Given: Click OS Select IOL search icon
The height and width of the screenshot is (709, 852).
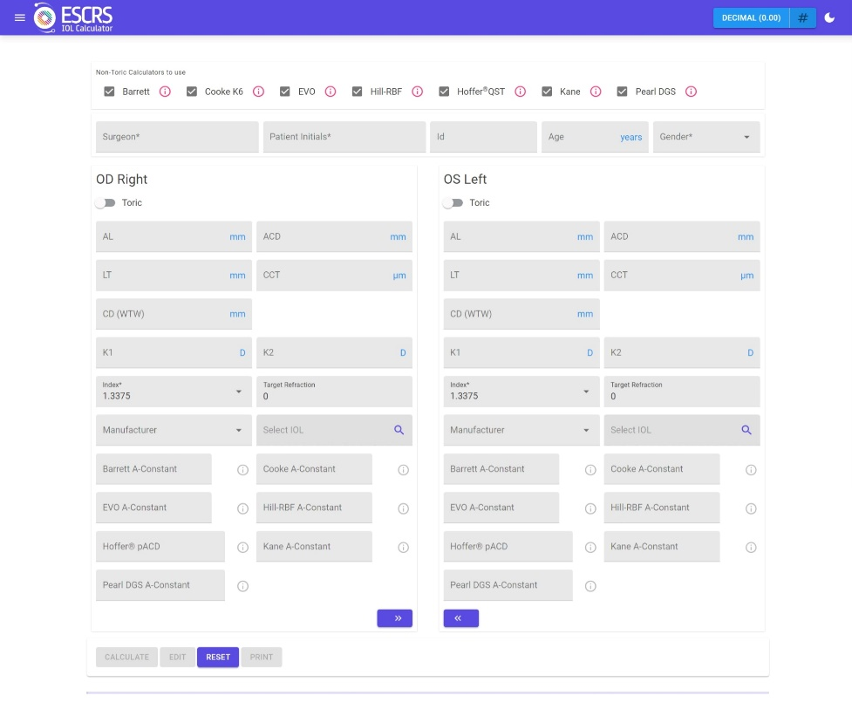Looking at the screenshot, I should tap(746, 430).
